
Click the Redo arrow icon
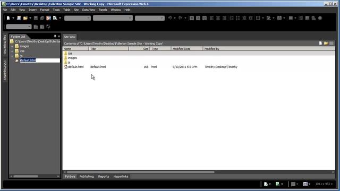pyautogui.click(x=180, y=18)
